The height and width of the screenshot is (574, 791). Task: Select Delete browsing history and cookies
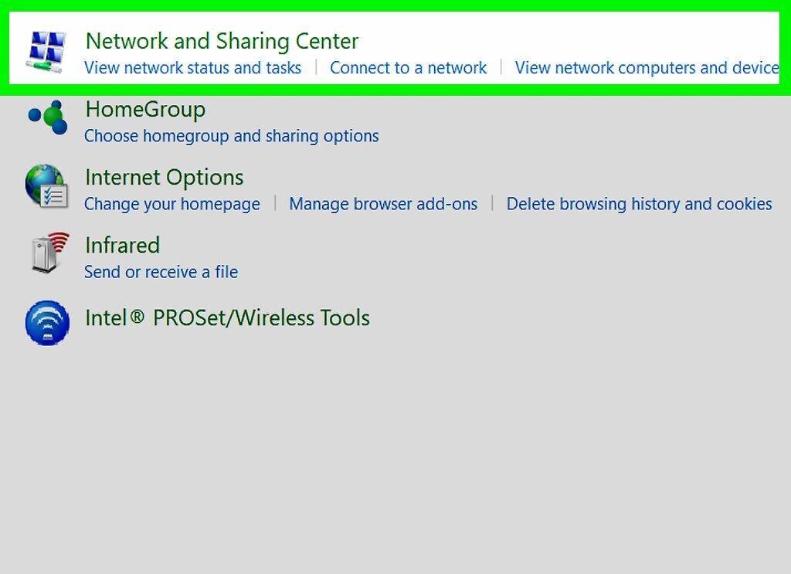tap(639, 204)
